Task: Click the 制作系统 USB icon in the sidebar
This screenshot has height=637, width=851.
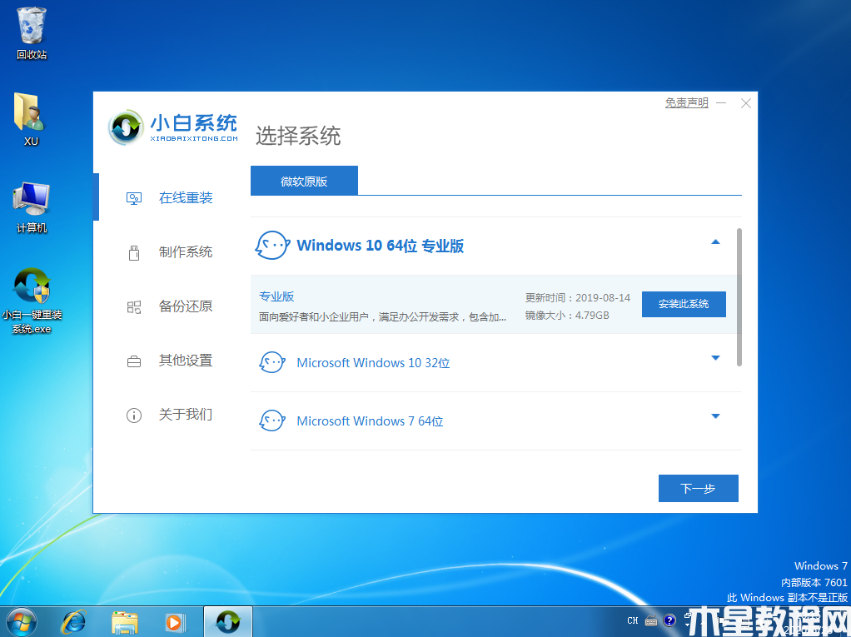Action: (134, 252)
